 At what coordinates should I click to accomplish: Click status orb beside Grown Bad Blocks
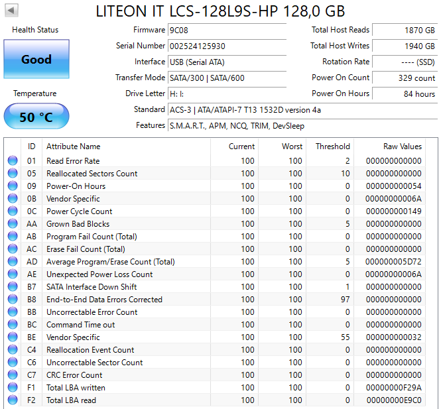tap(13, 224)
